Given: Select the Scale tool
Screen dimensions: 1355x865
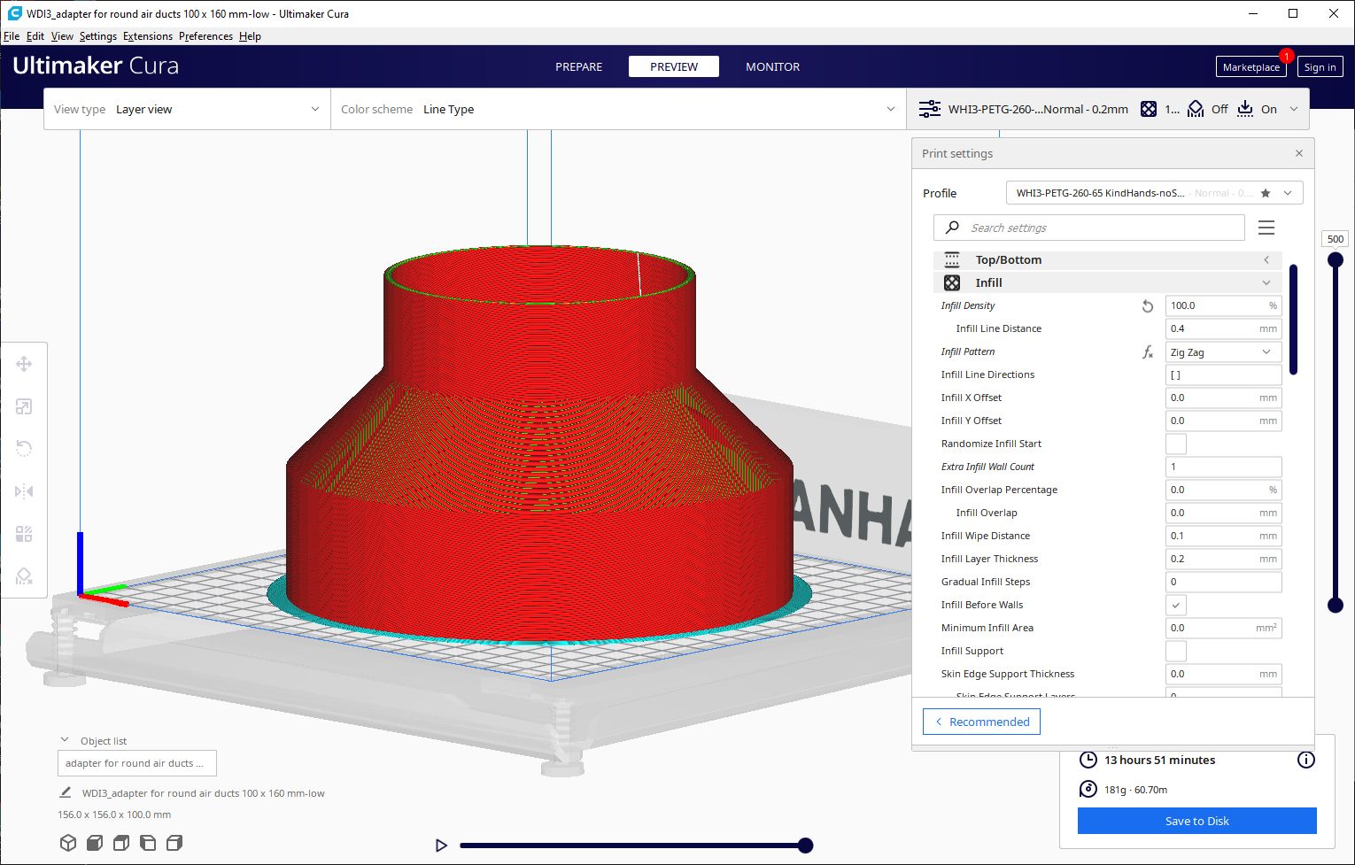Looking at the screenshot, I should (24, 405).
